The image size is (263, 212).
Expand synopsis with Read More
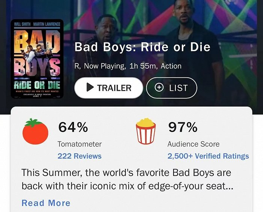tap(46, 203)
